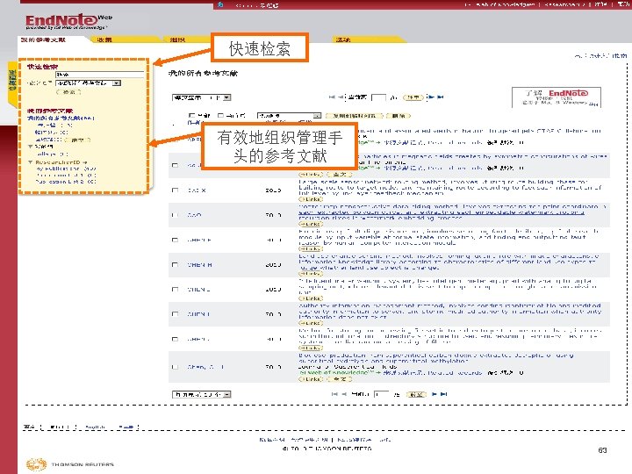
Task: Go to last page, bottom pagination
Action: (444, 394)
